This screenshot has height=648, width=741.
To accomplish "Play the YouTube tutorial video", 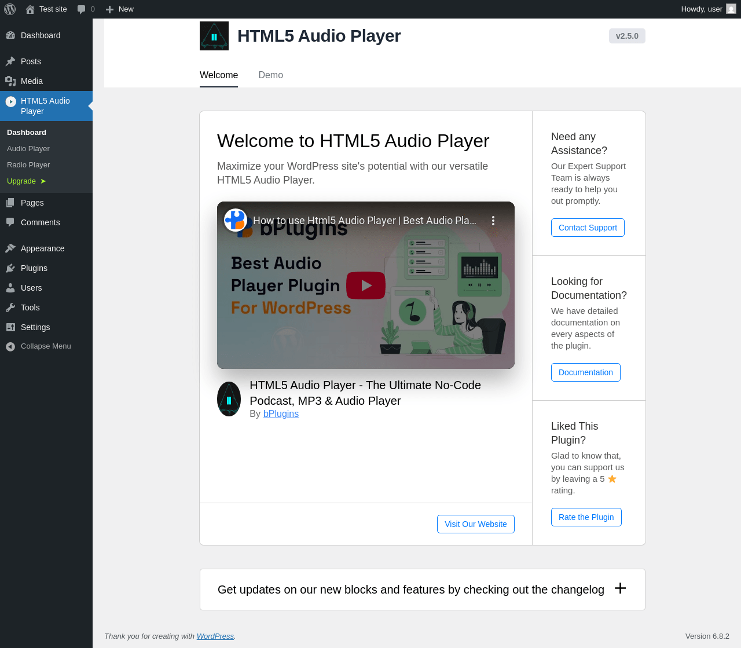I will 366,285.
